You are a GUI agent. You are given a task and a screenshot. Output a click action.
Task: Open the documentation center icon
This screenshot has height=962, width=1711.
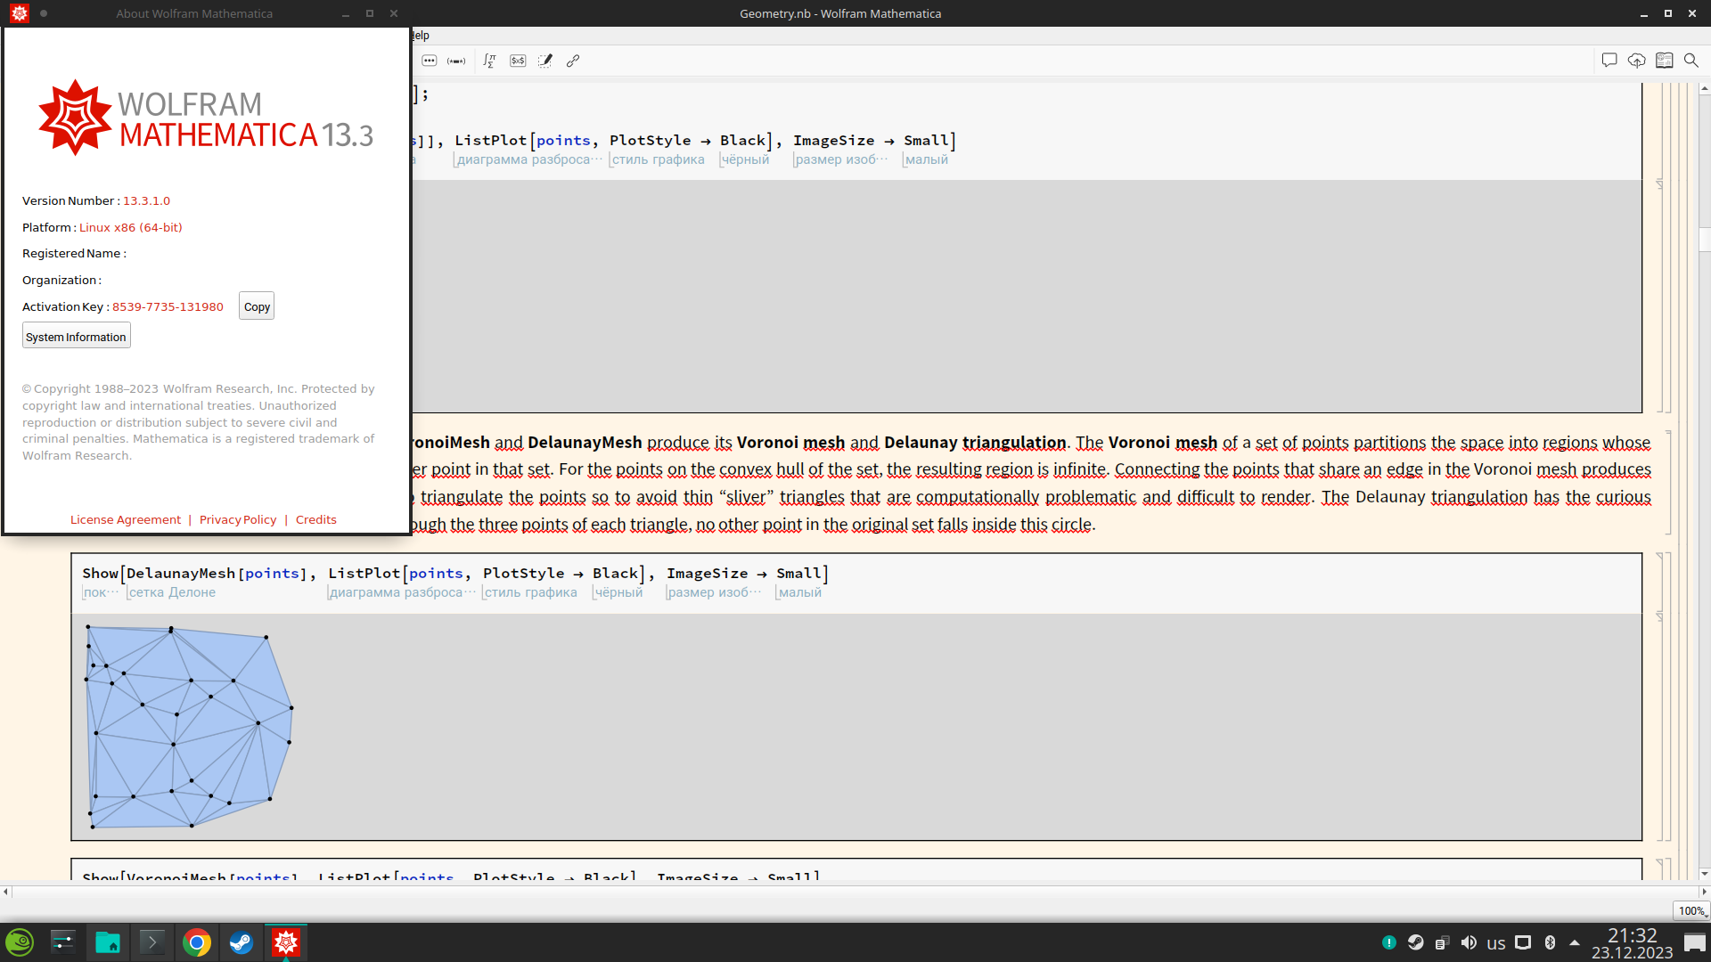point(1664,61)
